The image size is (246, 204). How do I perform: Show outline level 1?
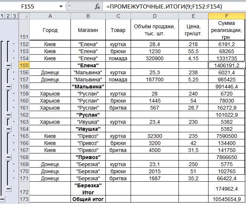(x=2, y=16)
